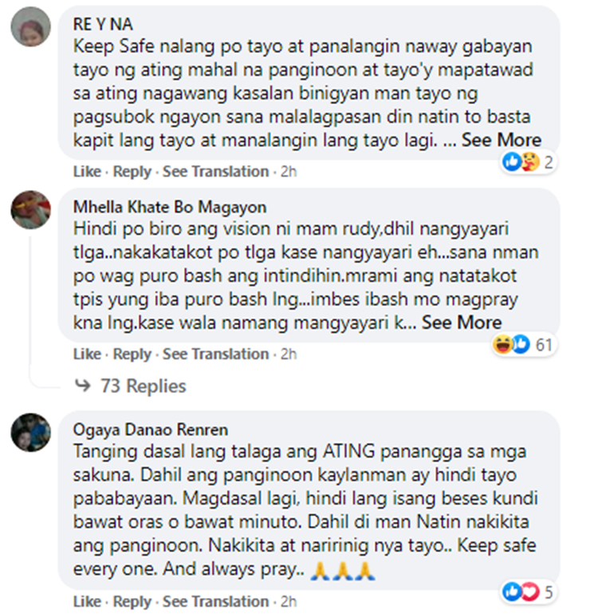
Task: See translation of Ogaya's comment
Action: [x=216, y=601]
